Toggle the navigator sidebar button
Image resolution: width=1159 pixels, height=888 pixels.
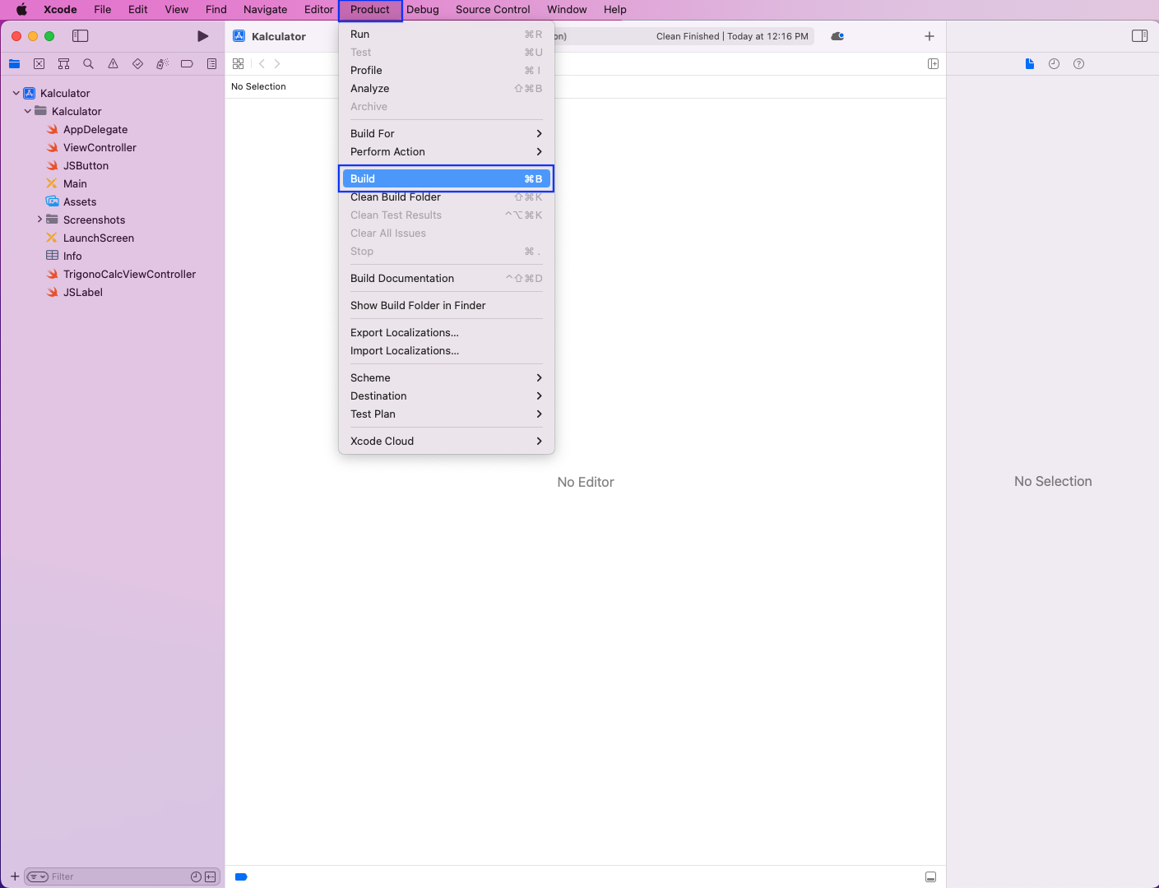80,36
